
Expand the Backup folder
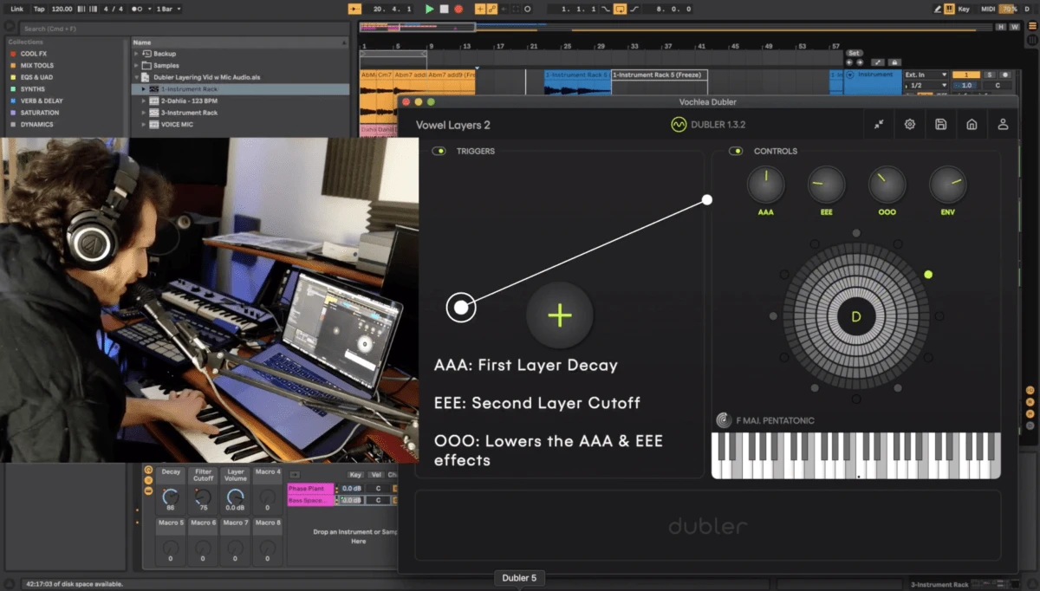tap(136, 54)
